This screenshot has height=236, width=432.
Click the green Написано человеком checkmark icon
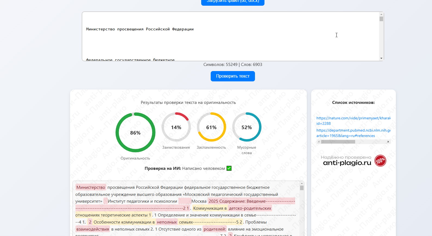pyautogui.click(x=229, y=168)
